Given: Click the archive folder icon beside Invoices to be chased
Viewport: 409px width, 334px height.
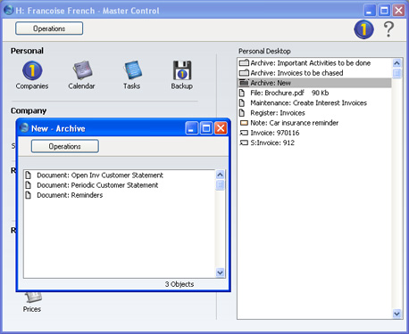Looking at the screenshot, I should [244, 73].
